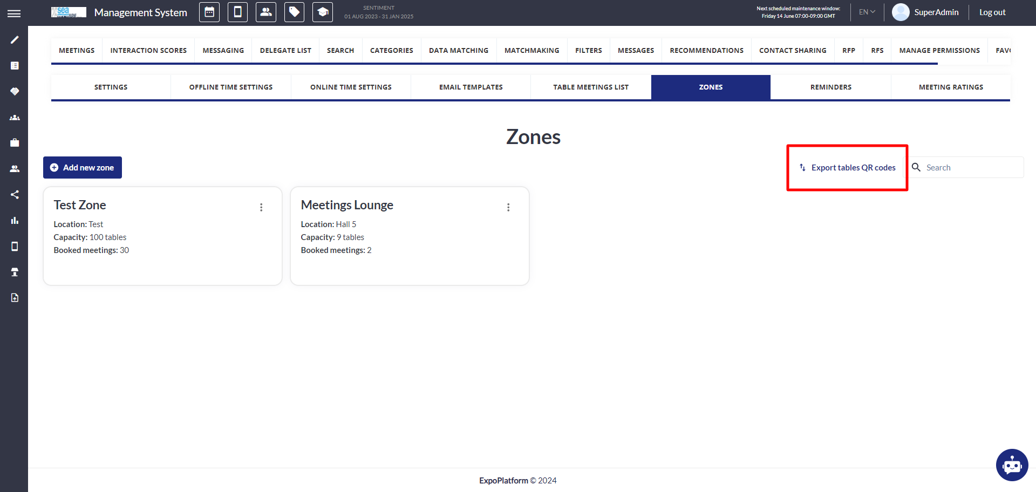Screen dimensions: 1036x492
Task: Open the hamburger menu in the top-left
Action: tap(14, 13)
